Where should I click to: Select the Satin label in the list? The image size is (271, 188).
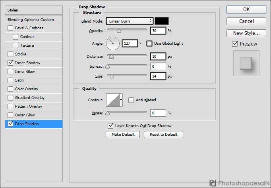[19, 80]
